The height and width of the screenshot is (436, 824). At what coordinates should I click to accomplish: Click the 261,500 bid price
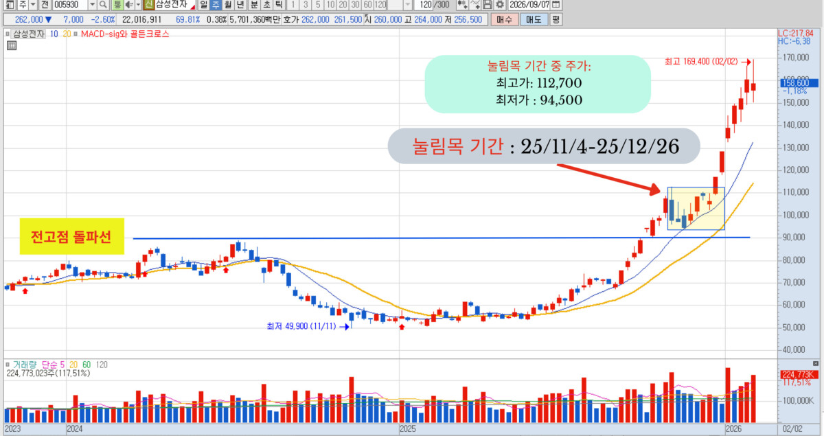347,19
